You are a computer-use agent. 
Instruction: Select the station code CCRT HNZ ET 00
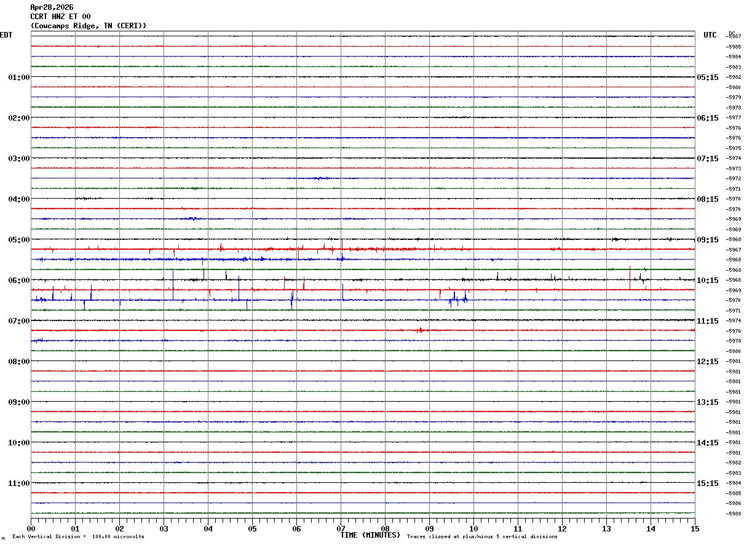60,17
